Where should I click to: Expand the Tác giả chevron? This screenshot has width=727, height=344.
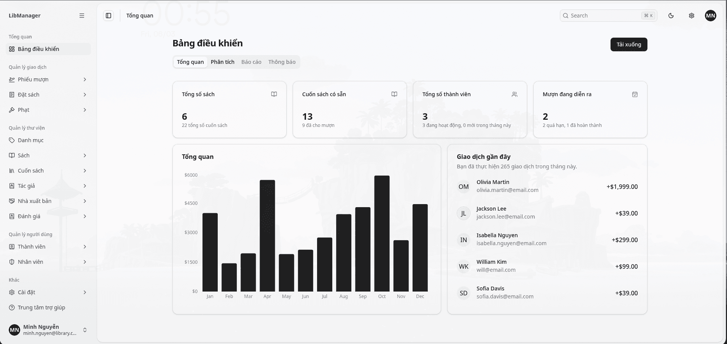85,186
